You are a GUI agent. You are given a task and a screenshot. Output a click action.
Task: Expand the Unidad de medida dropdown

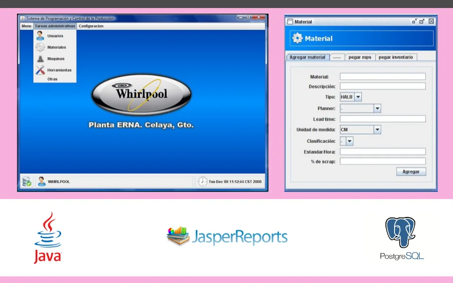[x=377, y=130]
